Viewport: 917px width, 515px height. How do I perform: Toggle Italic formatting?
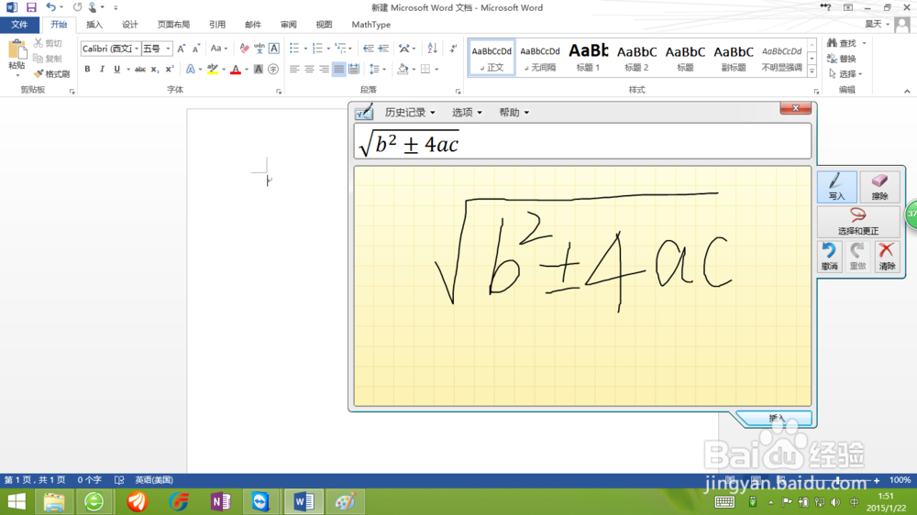pos(102,69)
